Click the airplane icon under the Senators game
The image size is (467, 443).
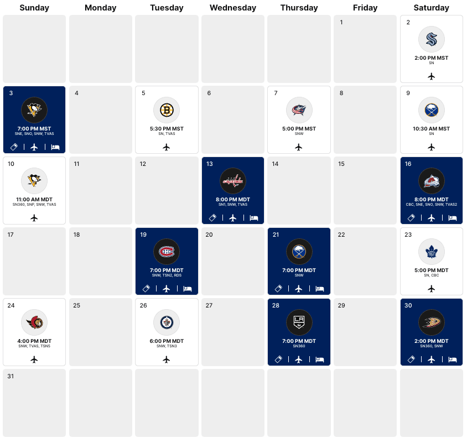(x=34, y=359)
